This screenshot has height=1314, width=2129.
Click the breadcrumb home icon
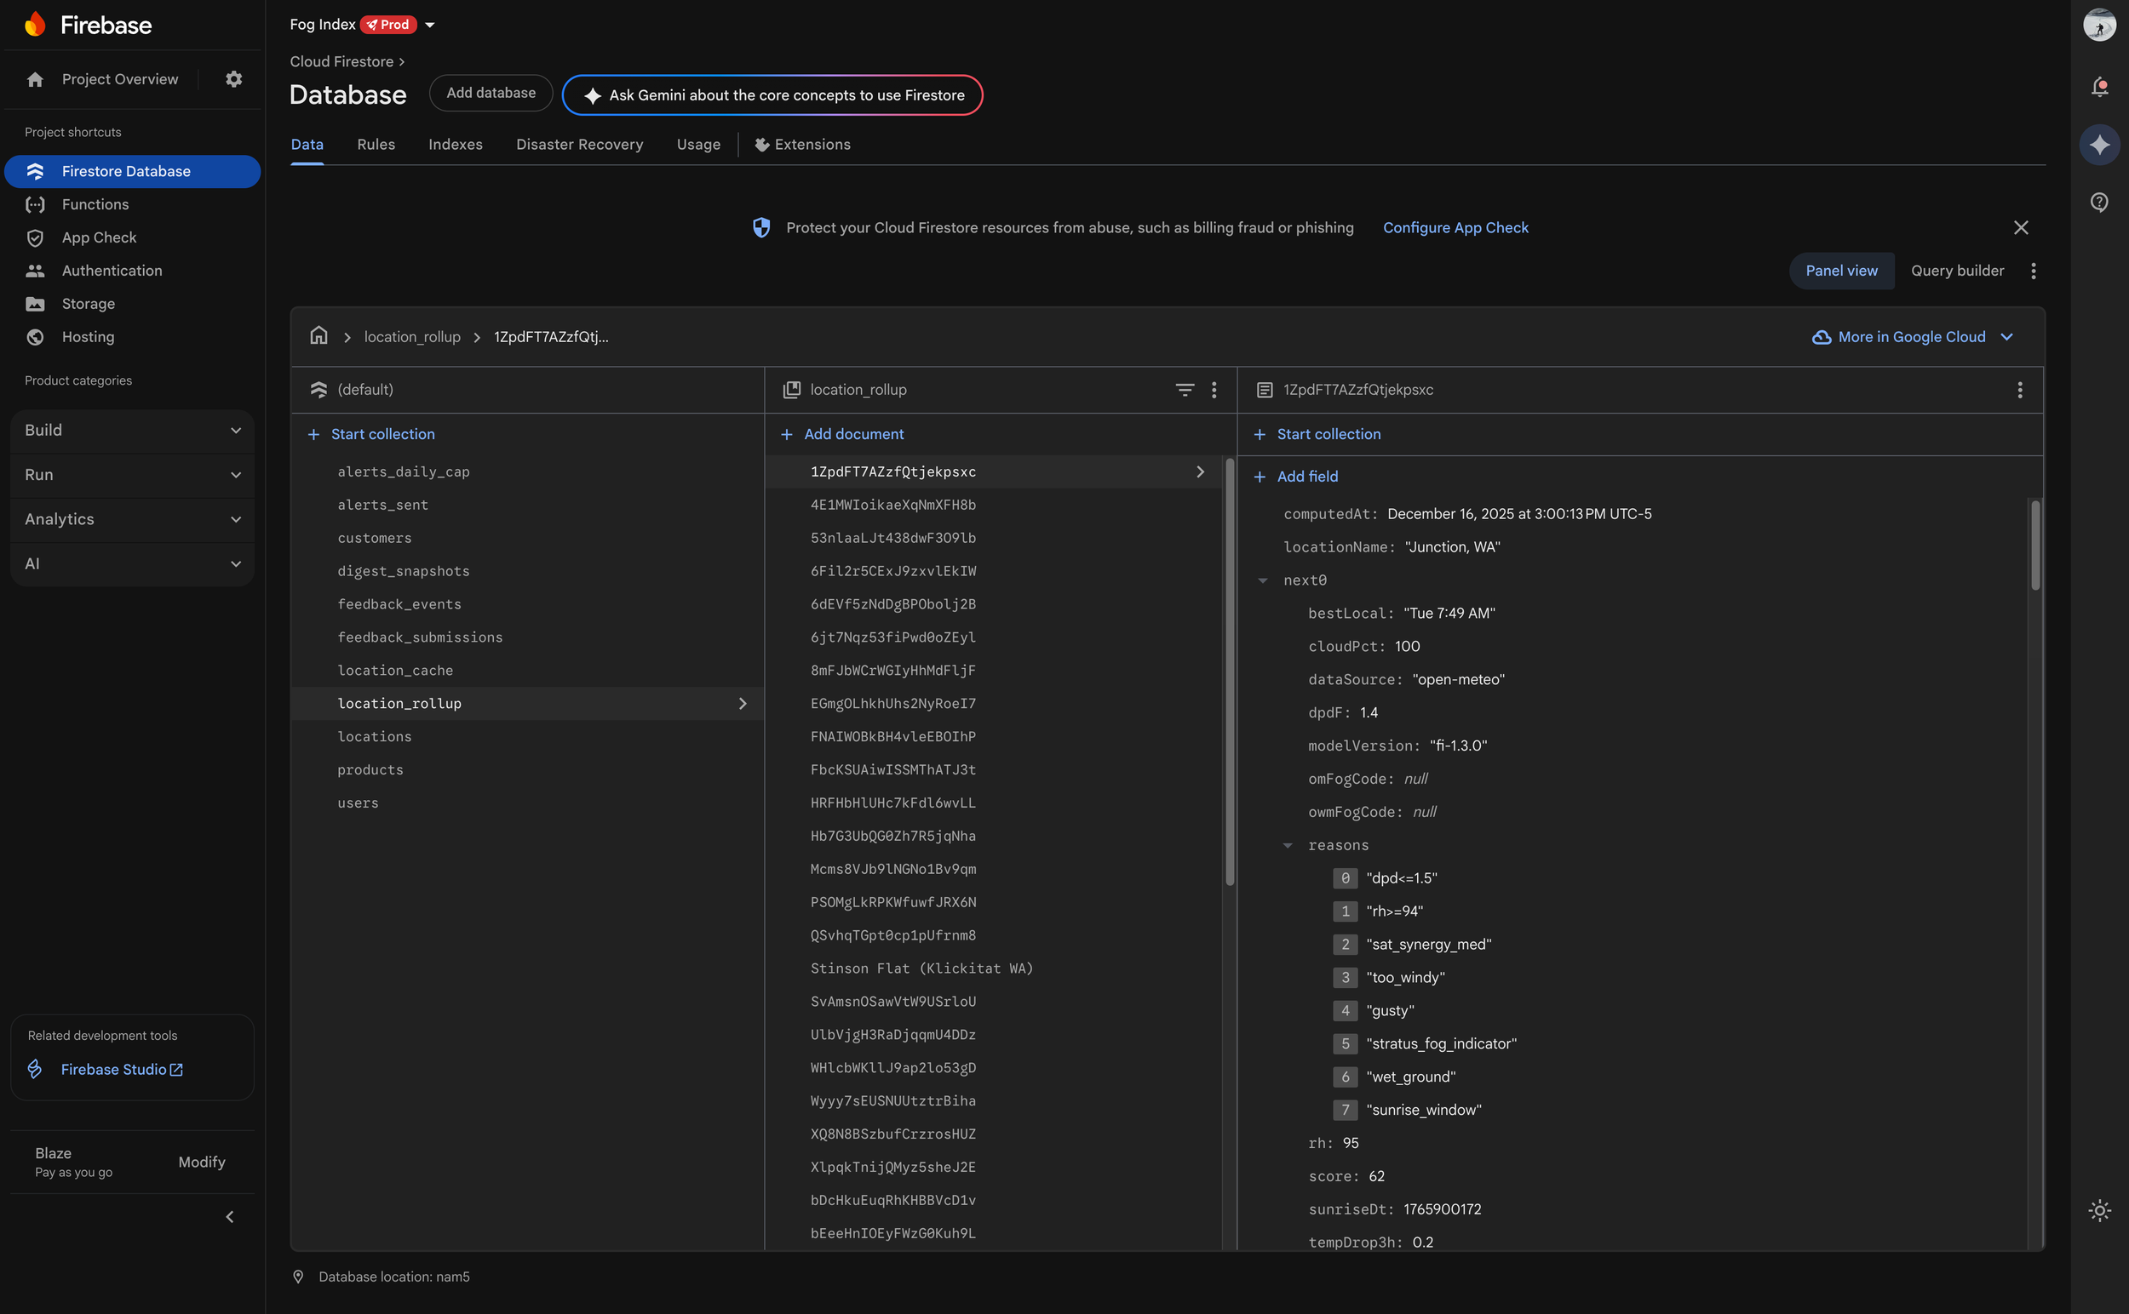coord(319,336)
